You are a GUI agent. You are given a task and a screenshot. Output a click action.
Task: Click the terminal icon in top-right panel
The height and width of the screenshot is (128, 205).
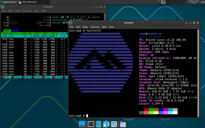tap(163, 2)
